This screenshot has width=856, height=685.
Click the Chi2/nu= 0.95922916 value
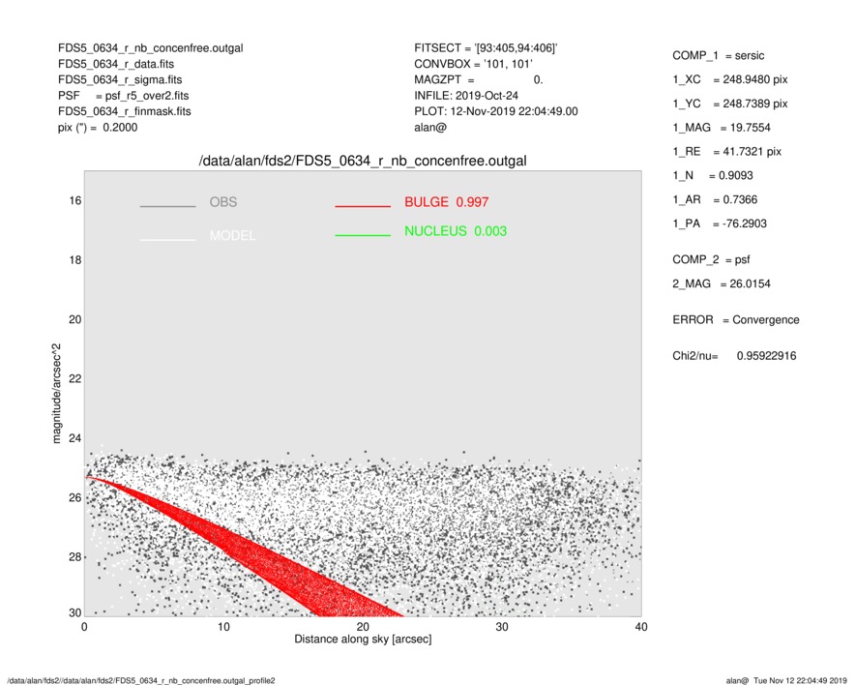pyautogui.click(x=734, y=356)
